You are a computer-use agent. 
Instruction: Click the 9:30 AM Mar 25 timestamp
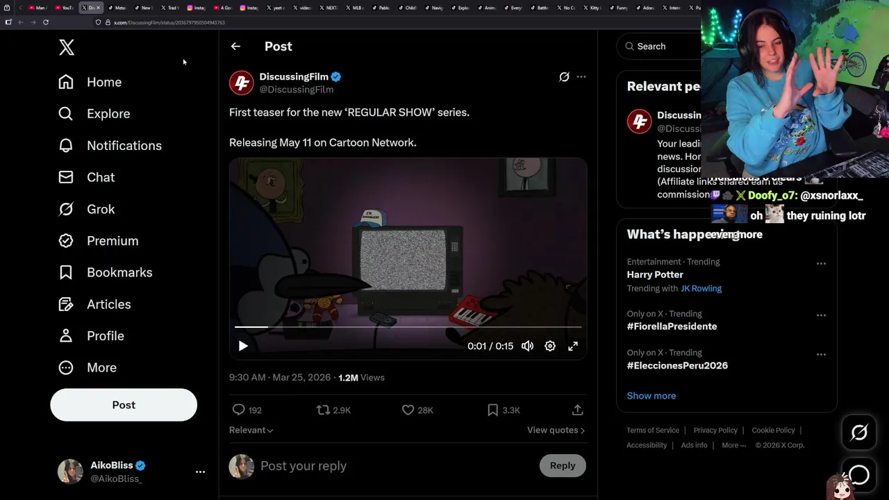point(280,378)
